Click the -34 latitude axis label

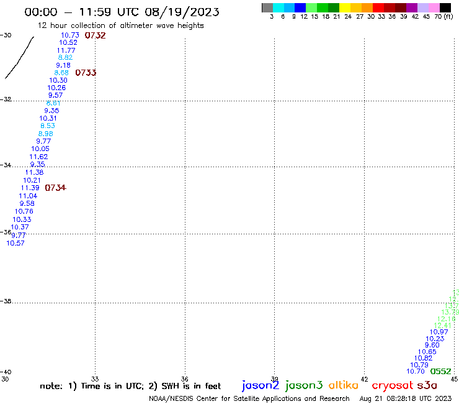coord(6,165)
